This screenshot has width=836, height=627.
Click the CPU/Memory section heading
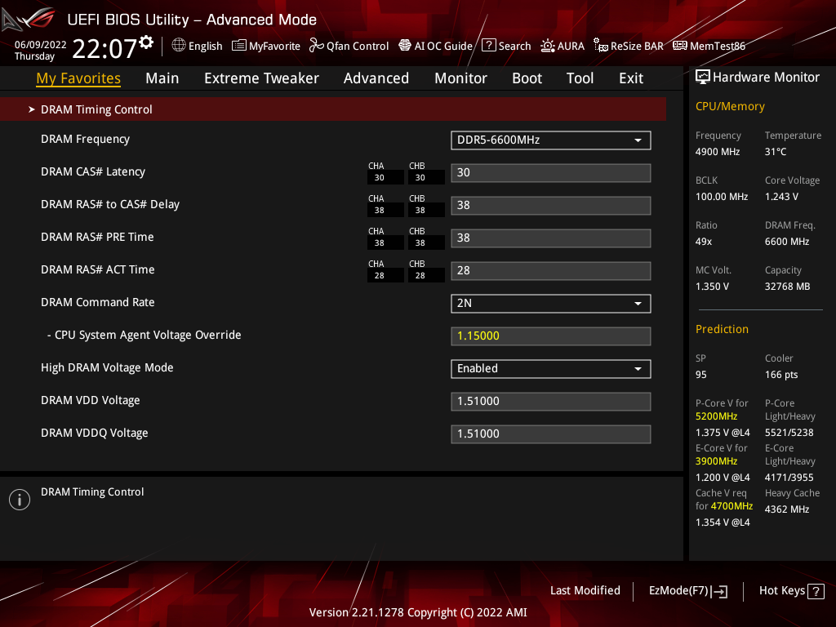[x=730, y=107]
